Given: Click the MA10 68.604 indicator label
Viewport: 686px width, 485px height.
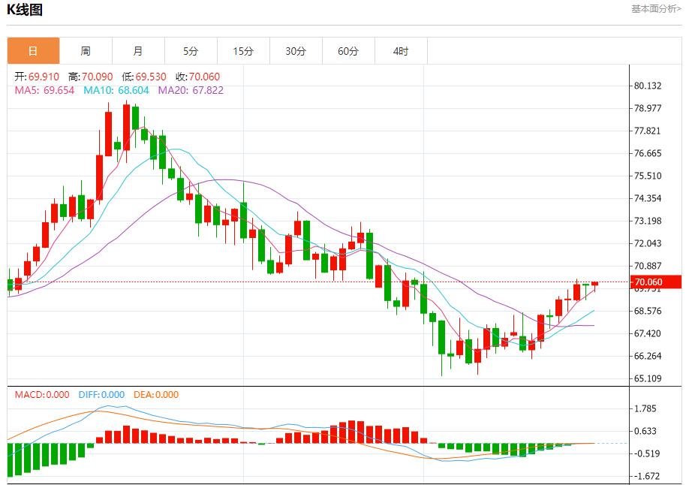Looking at the screenshot, I should pos(116,90).
